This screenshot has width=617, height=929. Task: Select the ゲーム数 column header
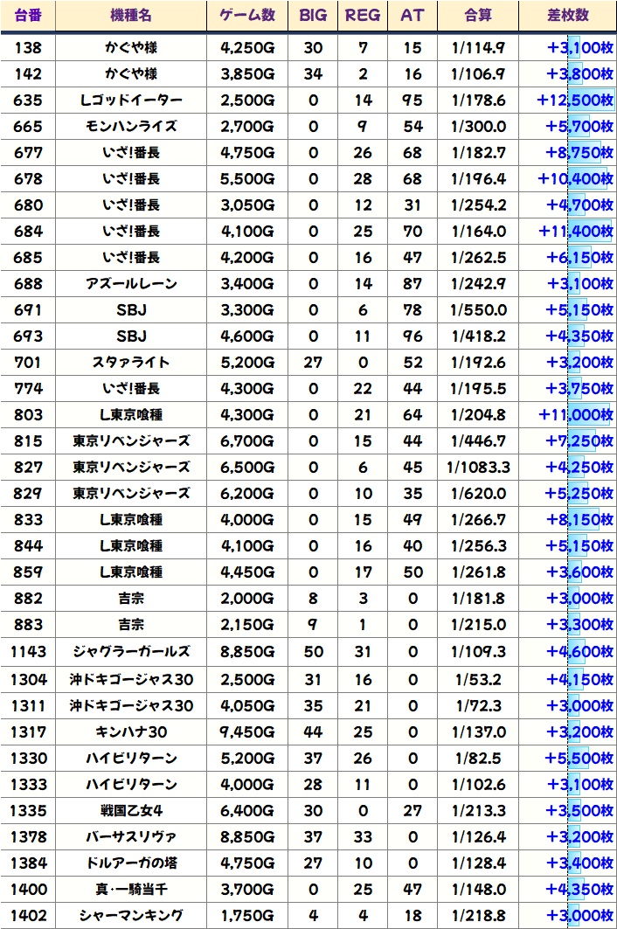[x=247, y=16]
